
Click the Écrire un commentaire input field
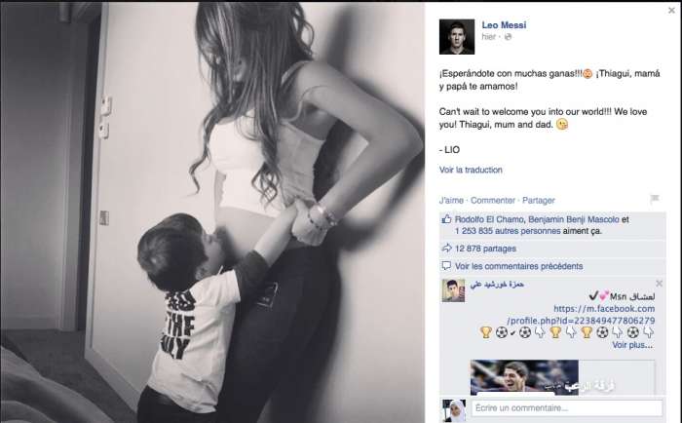(x=567, y=408)
